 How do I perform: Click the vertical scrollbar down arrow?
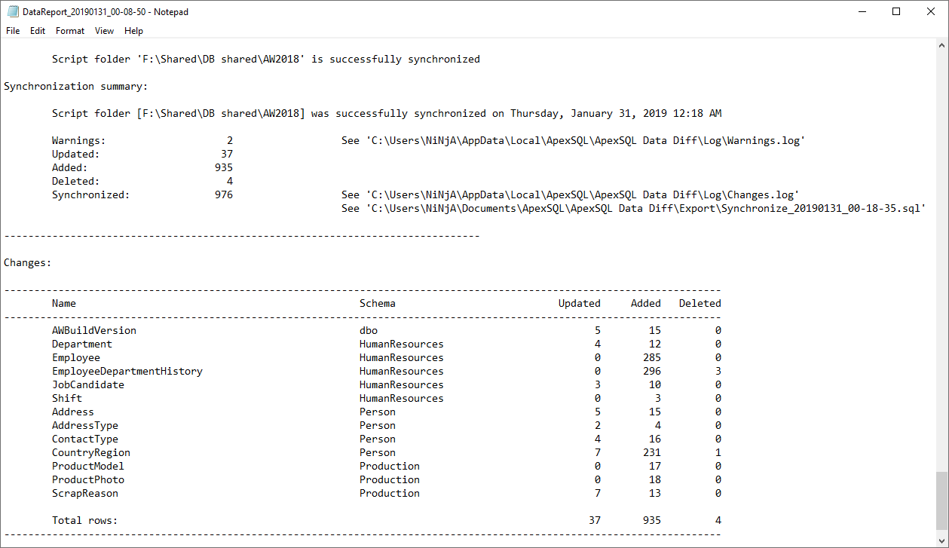tap(942, 541)
